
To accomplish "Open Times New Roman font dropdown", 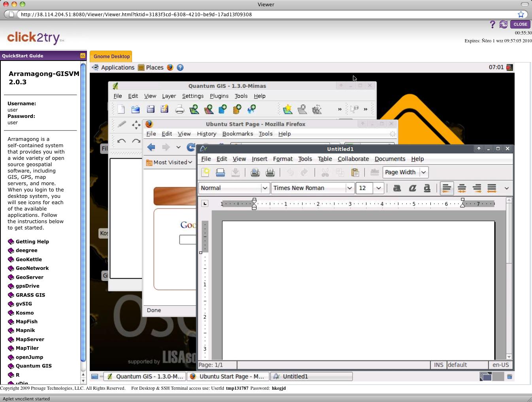I will 349,188.
